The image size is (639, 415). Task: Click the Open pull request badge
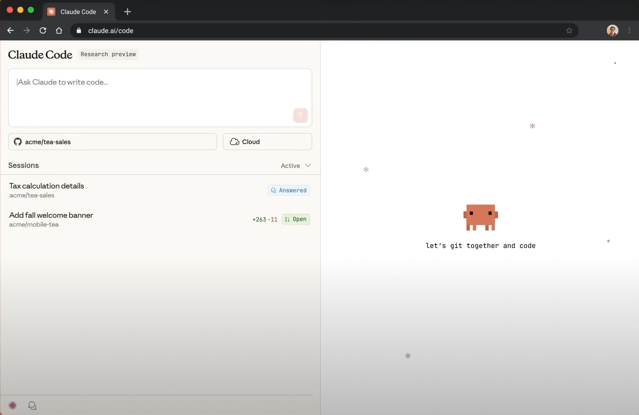coord(296,219)
